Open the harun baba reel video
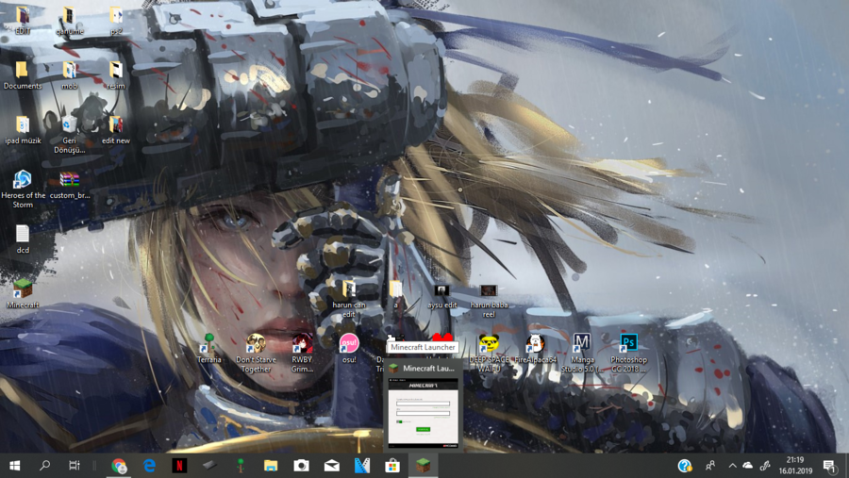Image resolution: width=849 pixels, height=478 pixels. click(x=489, y=301)
